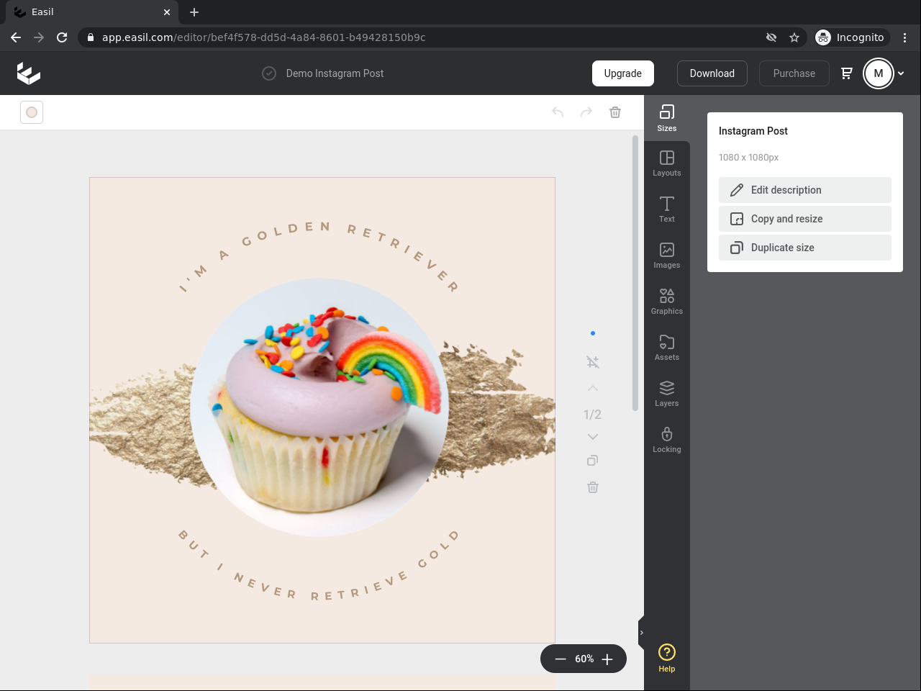Image resolution: width=921 pixels, height=691 pixels.
Task: Click the trash icon in top toolbar
Action: [x=615, y=112]
